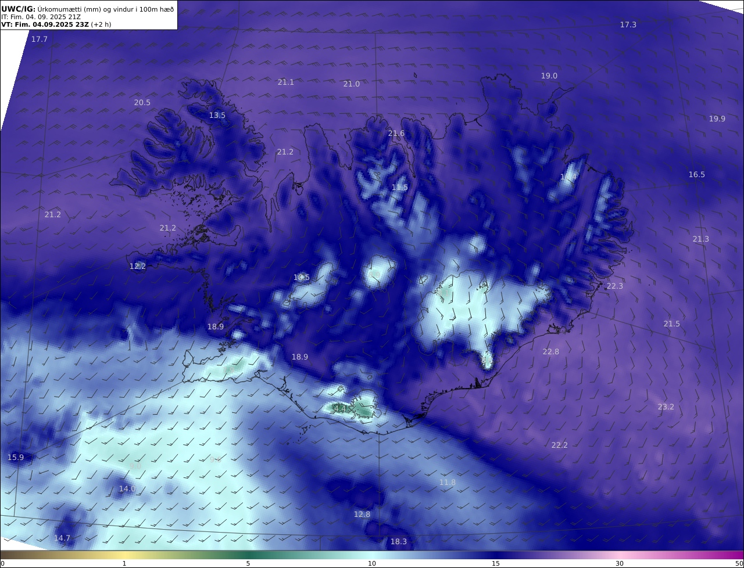744x568 pixels.
Task: Click the 22.8 value label
Action: (551, 352)
